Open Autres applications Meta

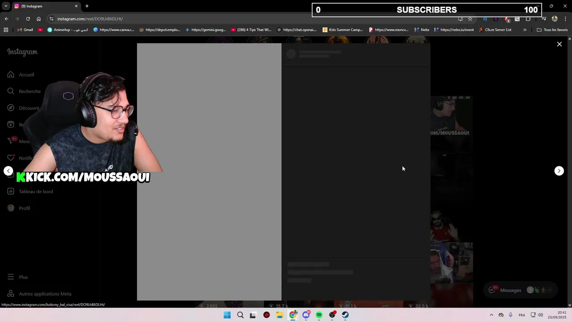click(x=45, y=294)
